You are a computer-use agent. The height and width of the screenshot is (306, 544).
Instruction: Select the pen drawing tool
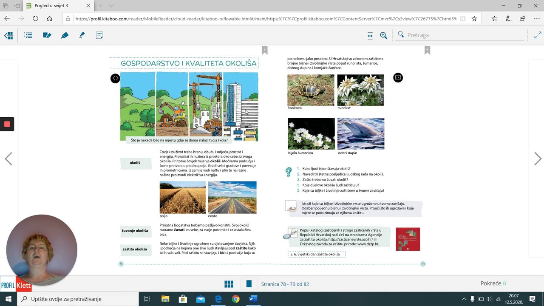(x=82, y=35)
